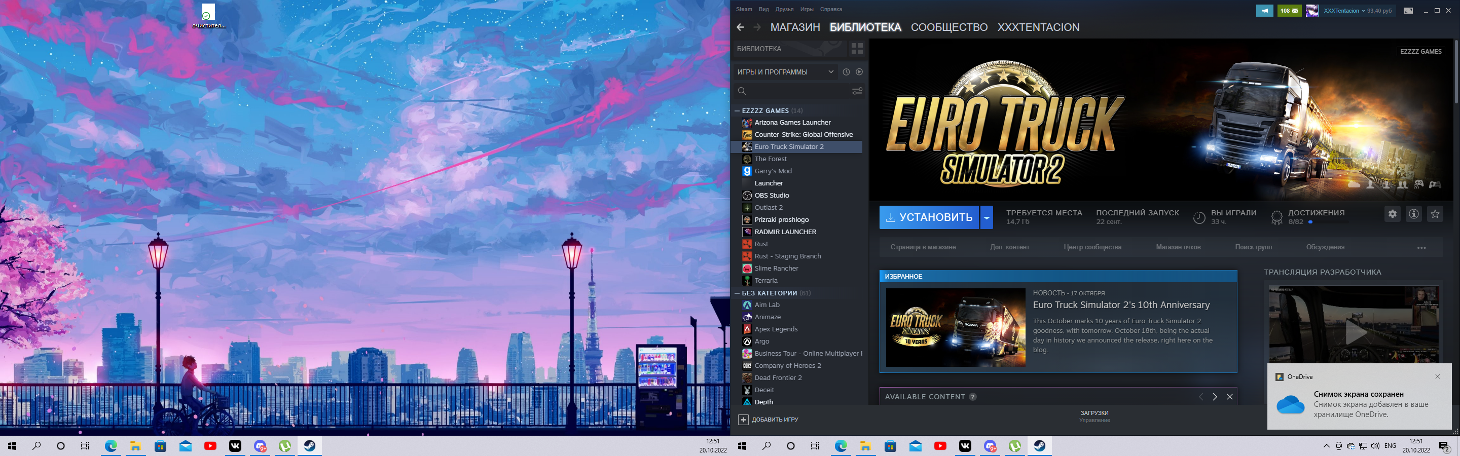Open game information icon

pos(1413,213)
